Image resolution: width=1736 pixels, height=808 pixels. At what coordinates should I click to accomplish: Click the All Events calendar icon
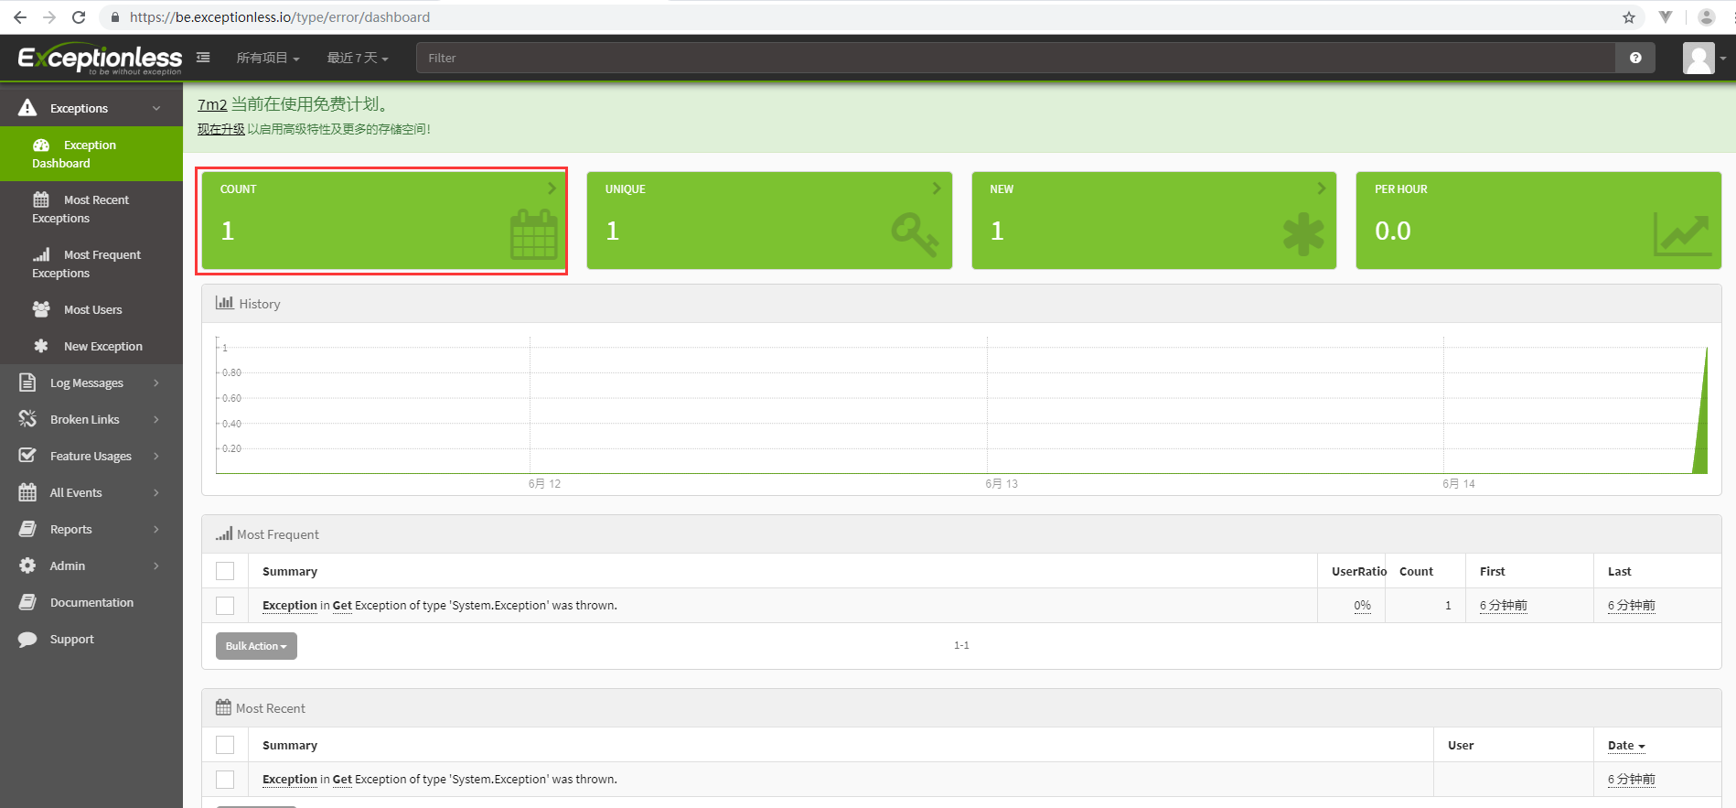(27, 492)
